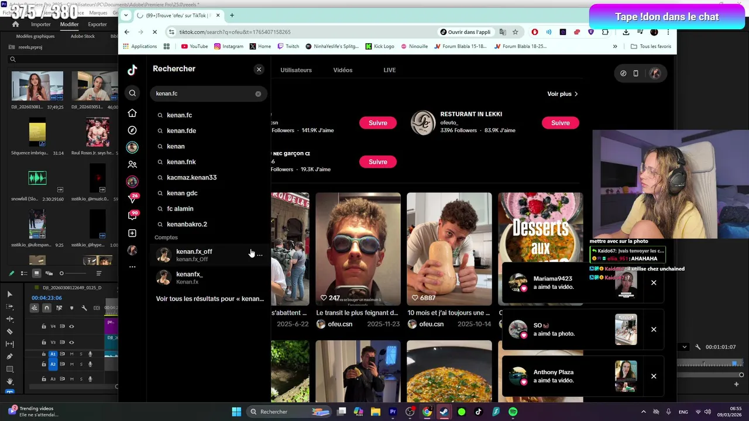This screenshot has width=749, height=421.
Task: Toggle timeline snap magnet button
Action: tap(47, 308)
